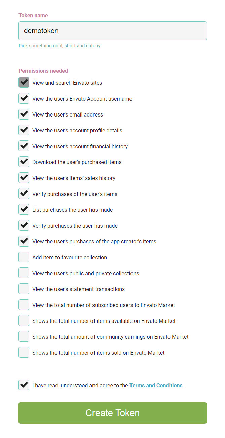
Task: Check "Shows the total amount of community earnings"
Action: pos(24,336)
